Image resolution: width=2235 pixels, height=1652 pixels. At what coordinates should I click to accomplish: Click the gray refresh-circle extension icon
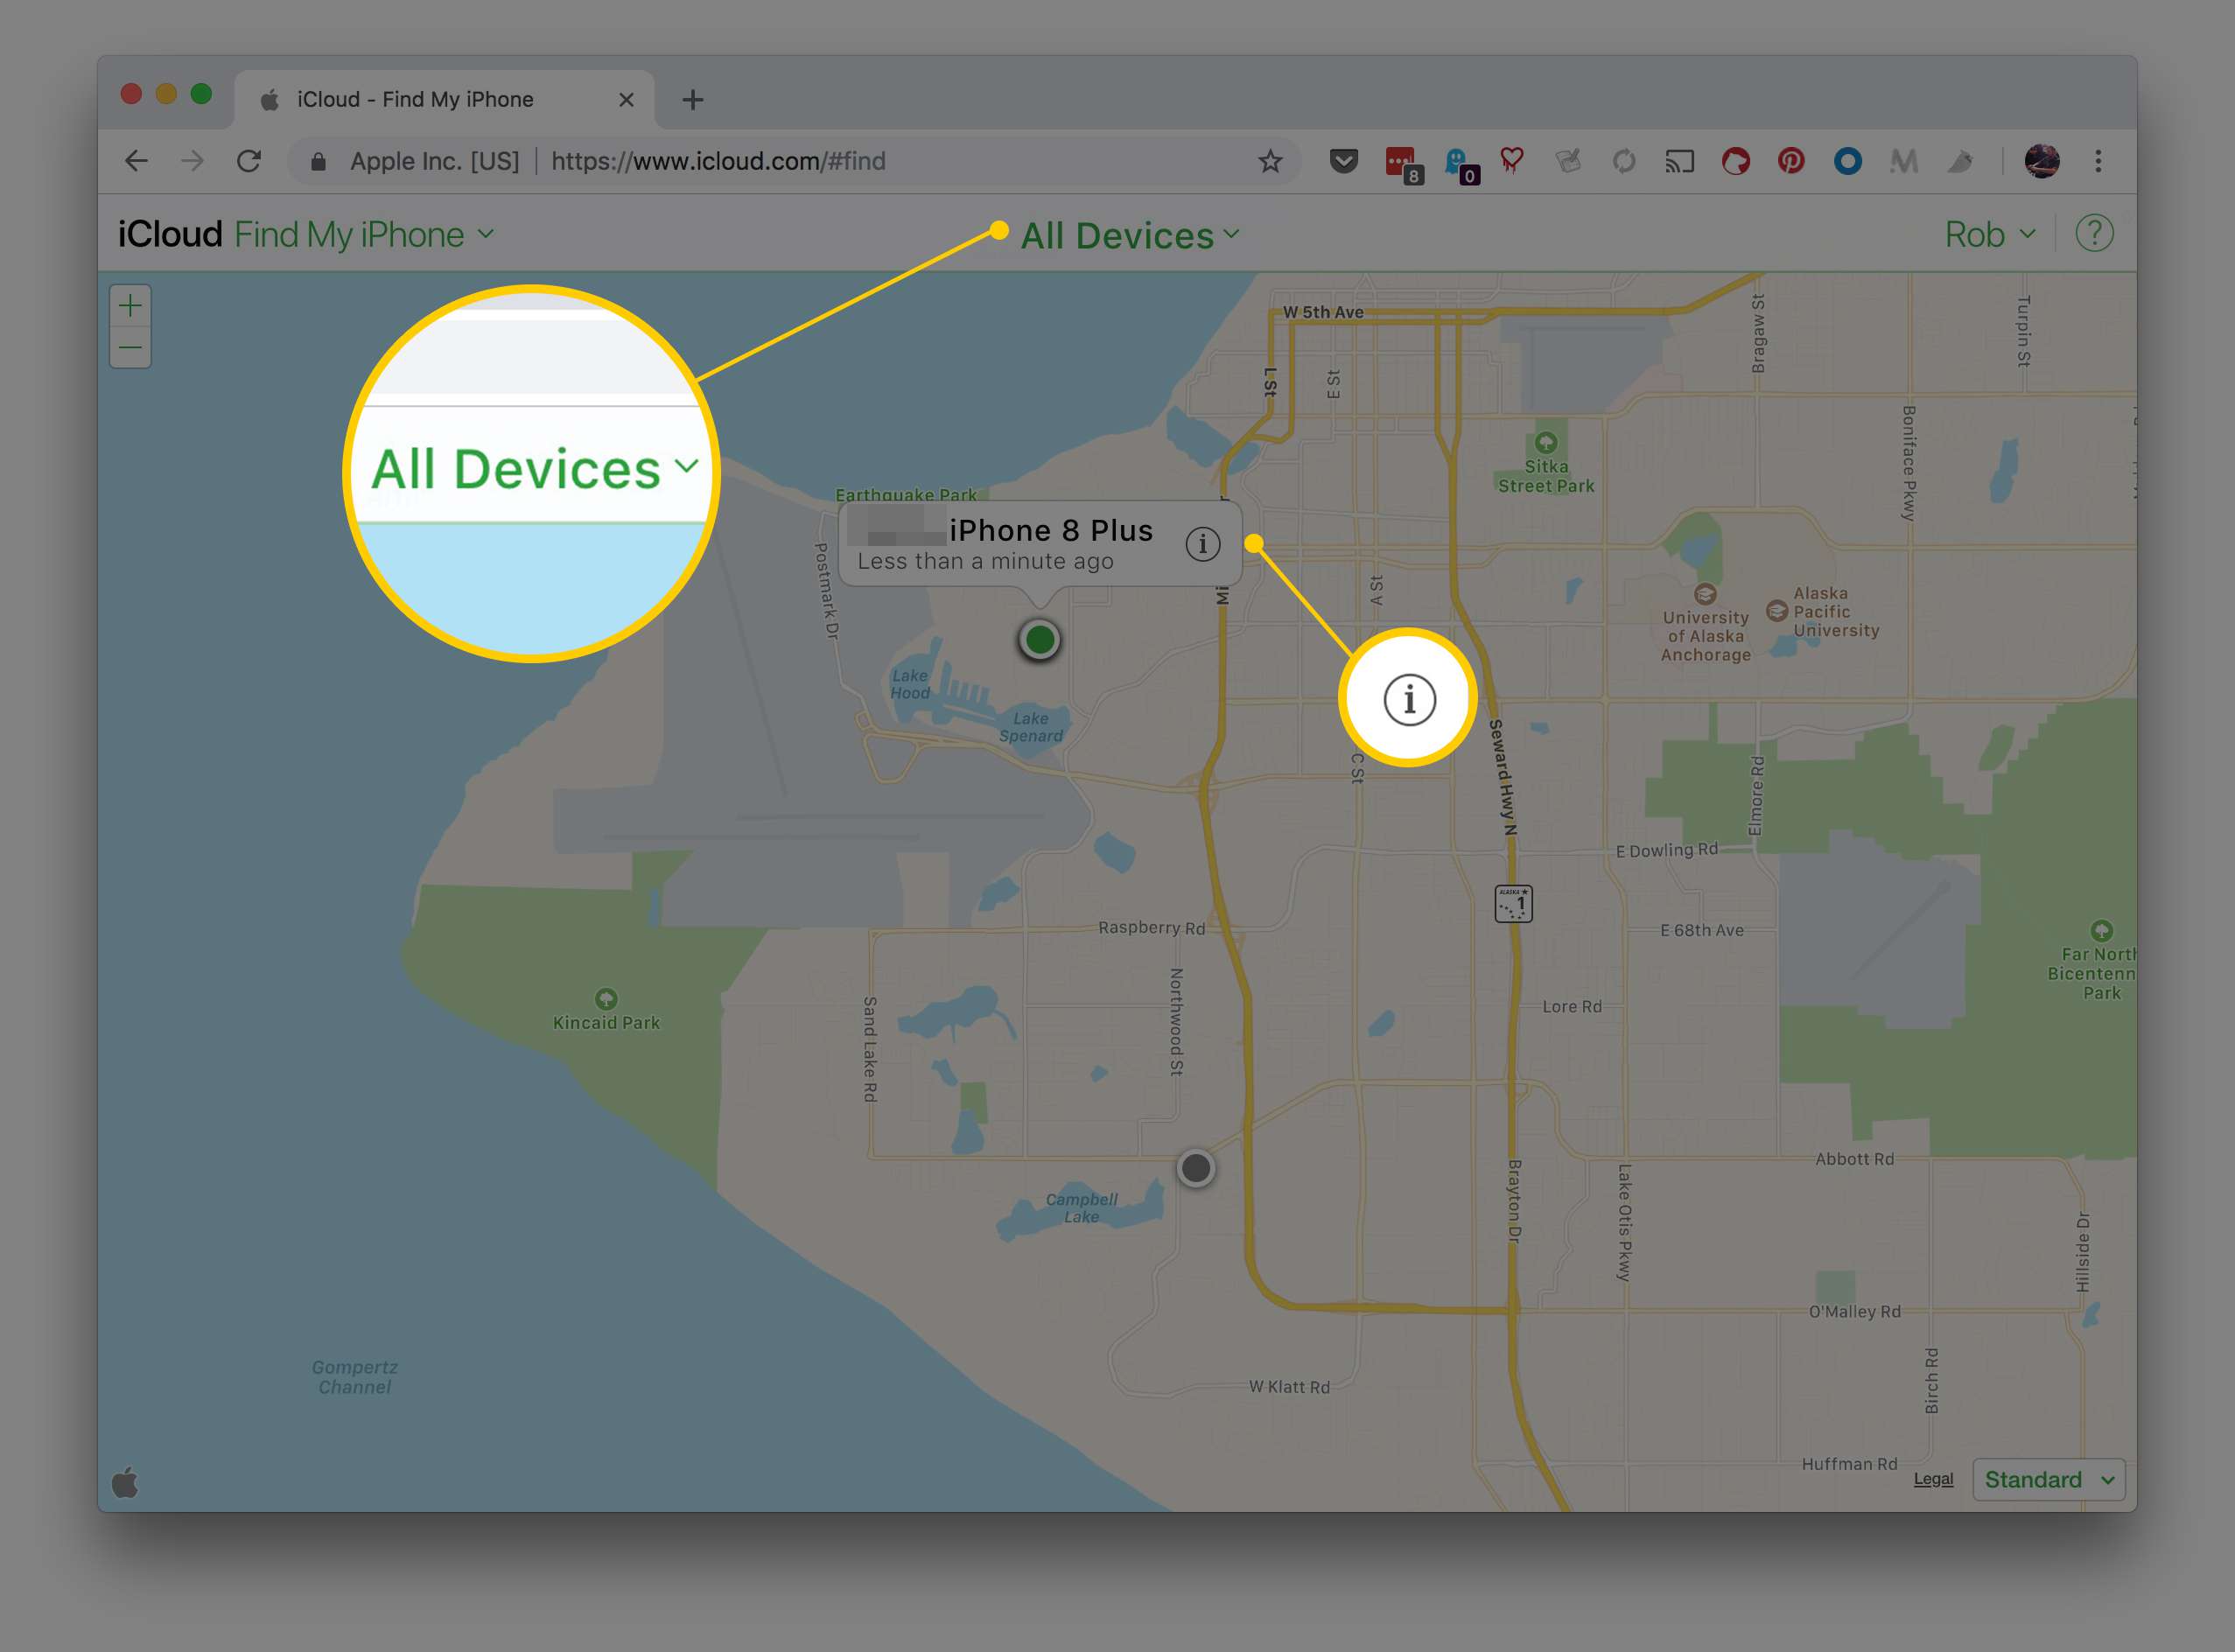pos(1624,161)
